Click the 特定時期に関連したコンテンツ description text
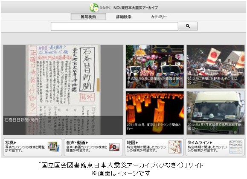This screenshot has height=179, width=247. click(207, 149)
